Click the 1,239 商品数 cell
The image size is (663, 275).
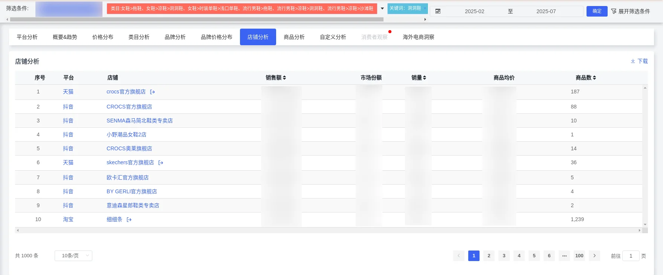coord(577,220)
